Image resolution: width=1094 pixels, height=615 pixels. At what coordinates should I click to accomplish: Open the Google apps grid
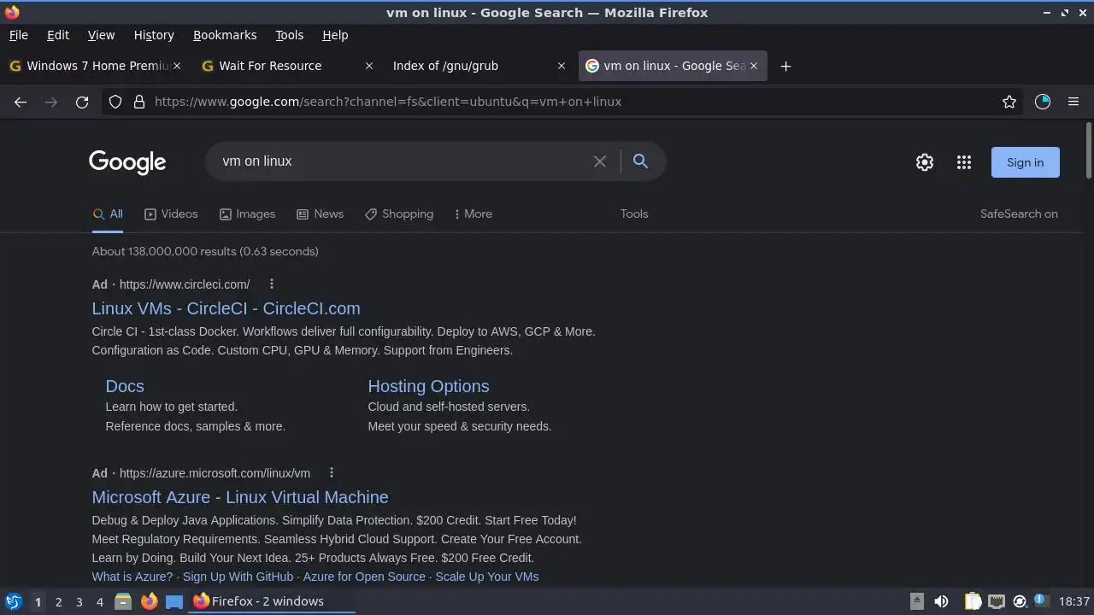[964, 162]
